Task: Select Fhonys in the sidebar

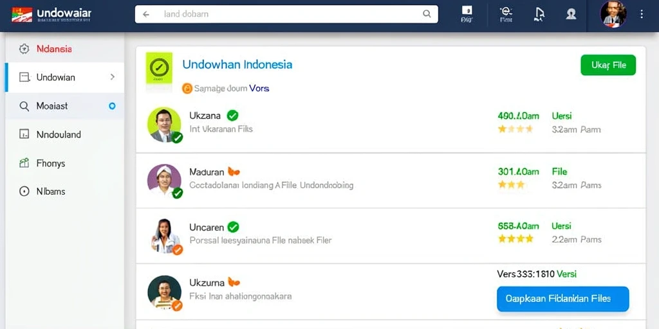Action: point(65,163)
